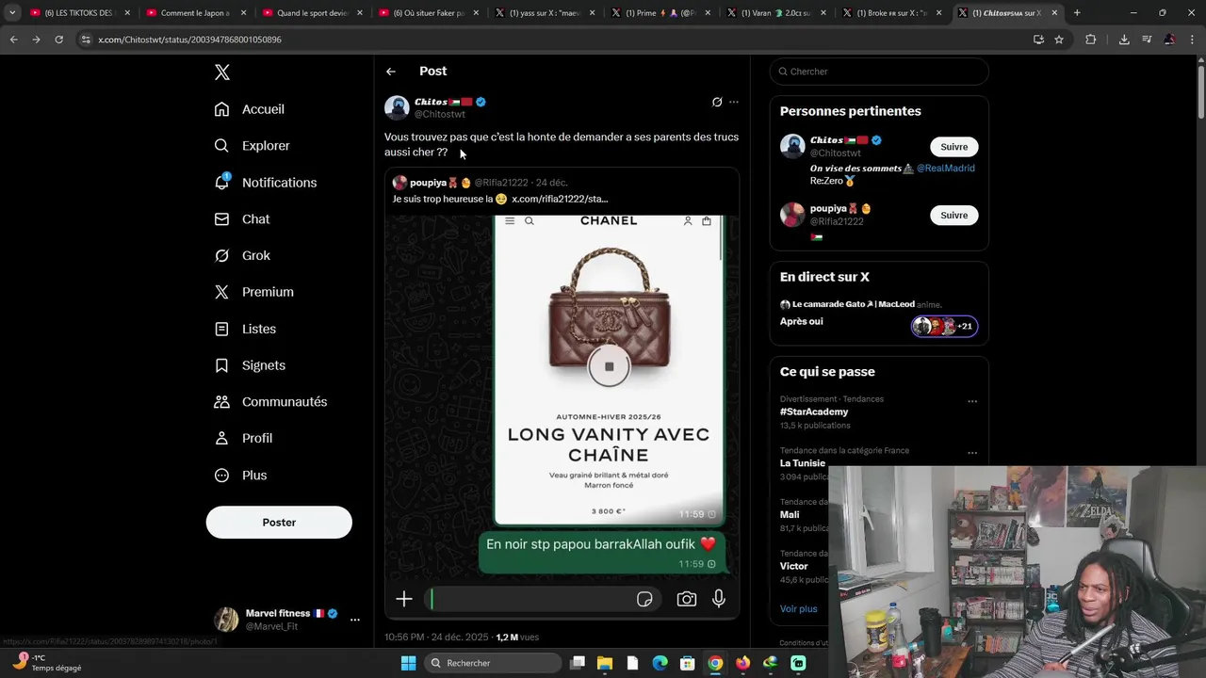Open the browser downloads icon
1206x678 pixels.
(x=1124, y=40)
